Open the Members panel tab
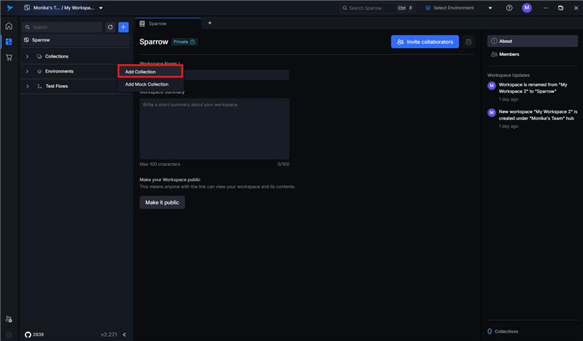Screen dimensions: 583x341 [x=533, y=55]
